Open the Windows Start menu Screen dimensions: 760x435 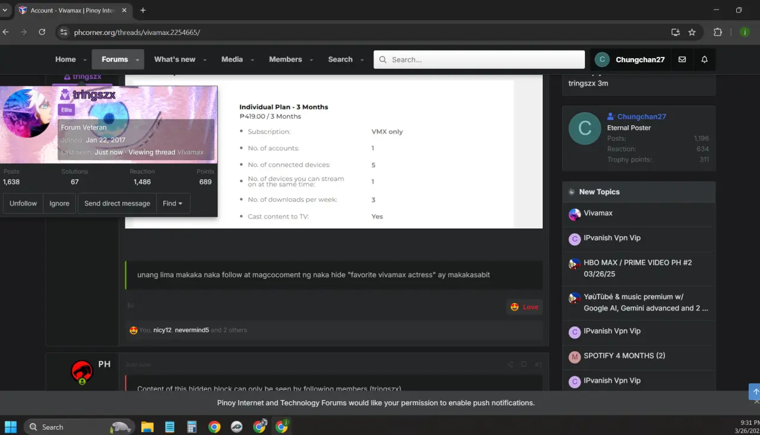[11, 427]
